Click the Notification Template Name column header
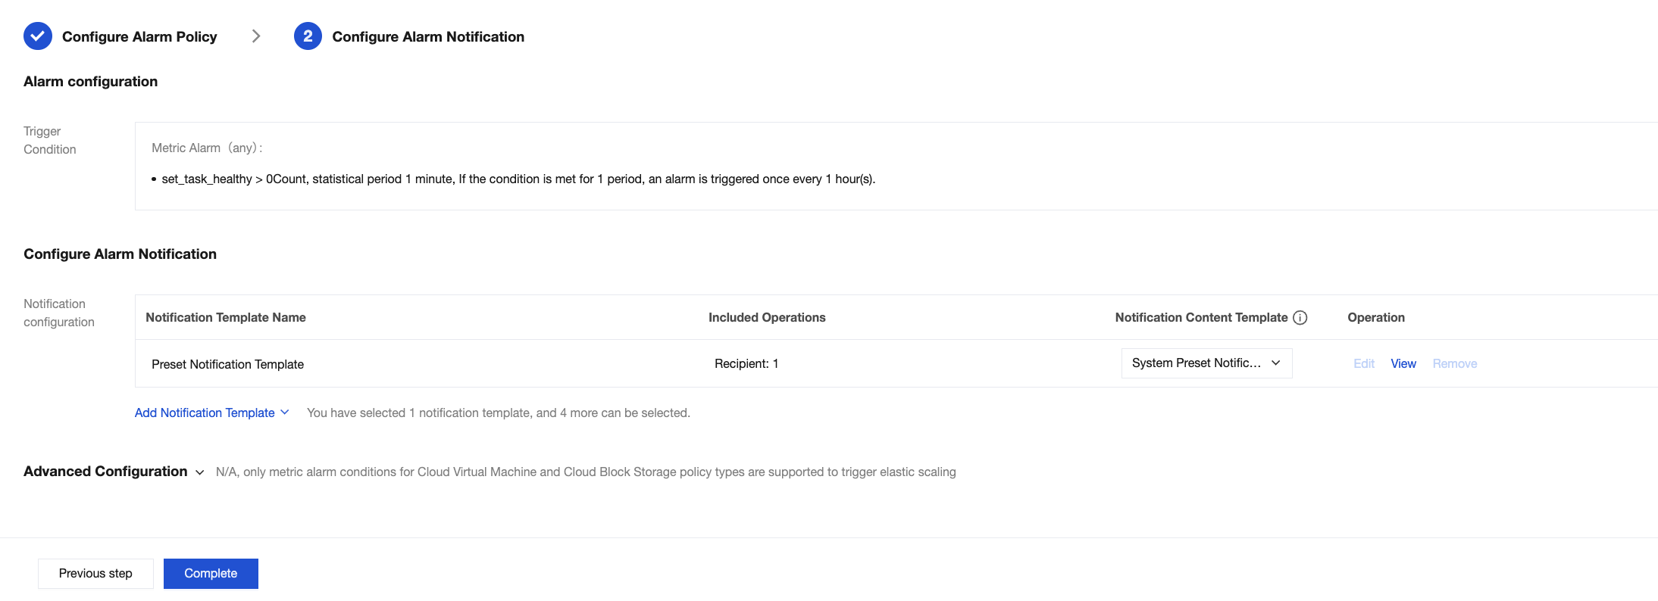Screen dimensions: 1658x601 pos(226,318)
